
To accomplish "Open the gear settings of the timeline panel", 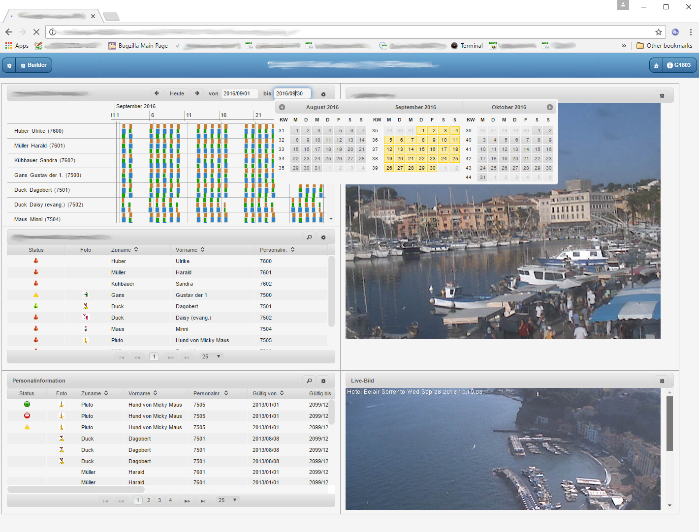I will pyautogui.click(x=323, y=94).
